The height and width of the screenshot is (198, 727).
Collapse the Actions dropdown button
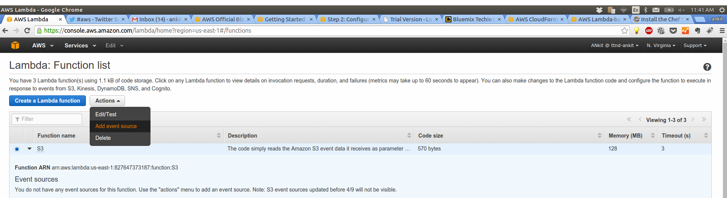click(107, 101)
